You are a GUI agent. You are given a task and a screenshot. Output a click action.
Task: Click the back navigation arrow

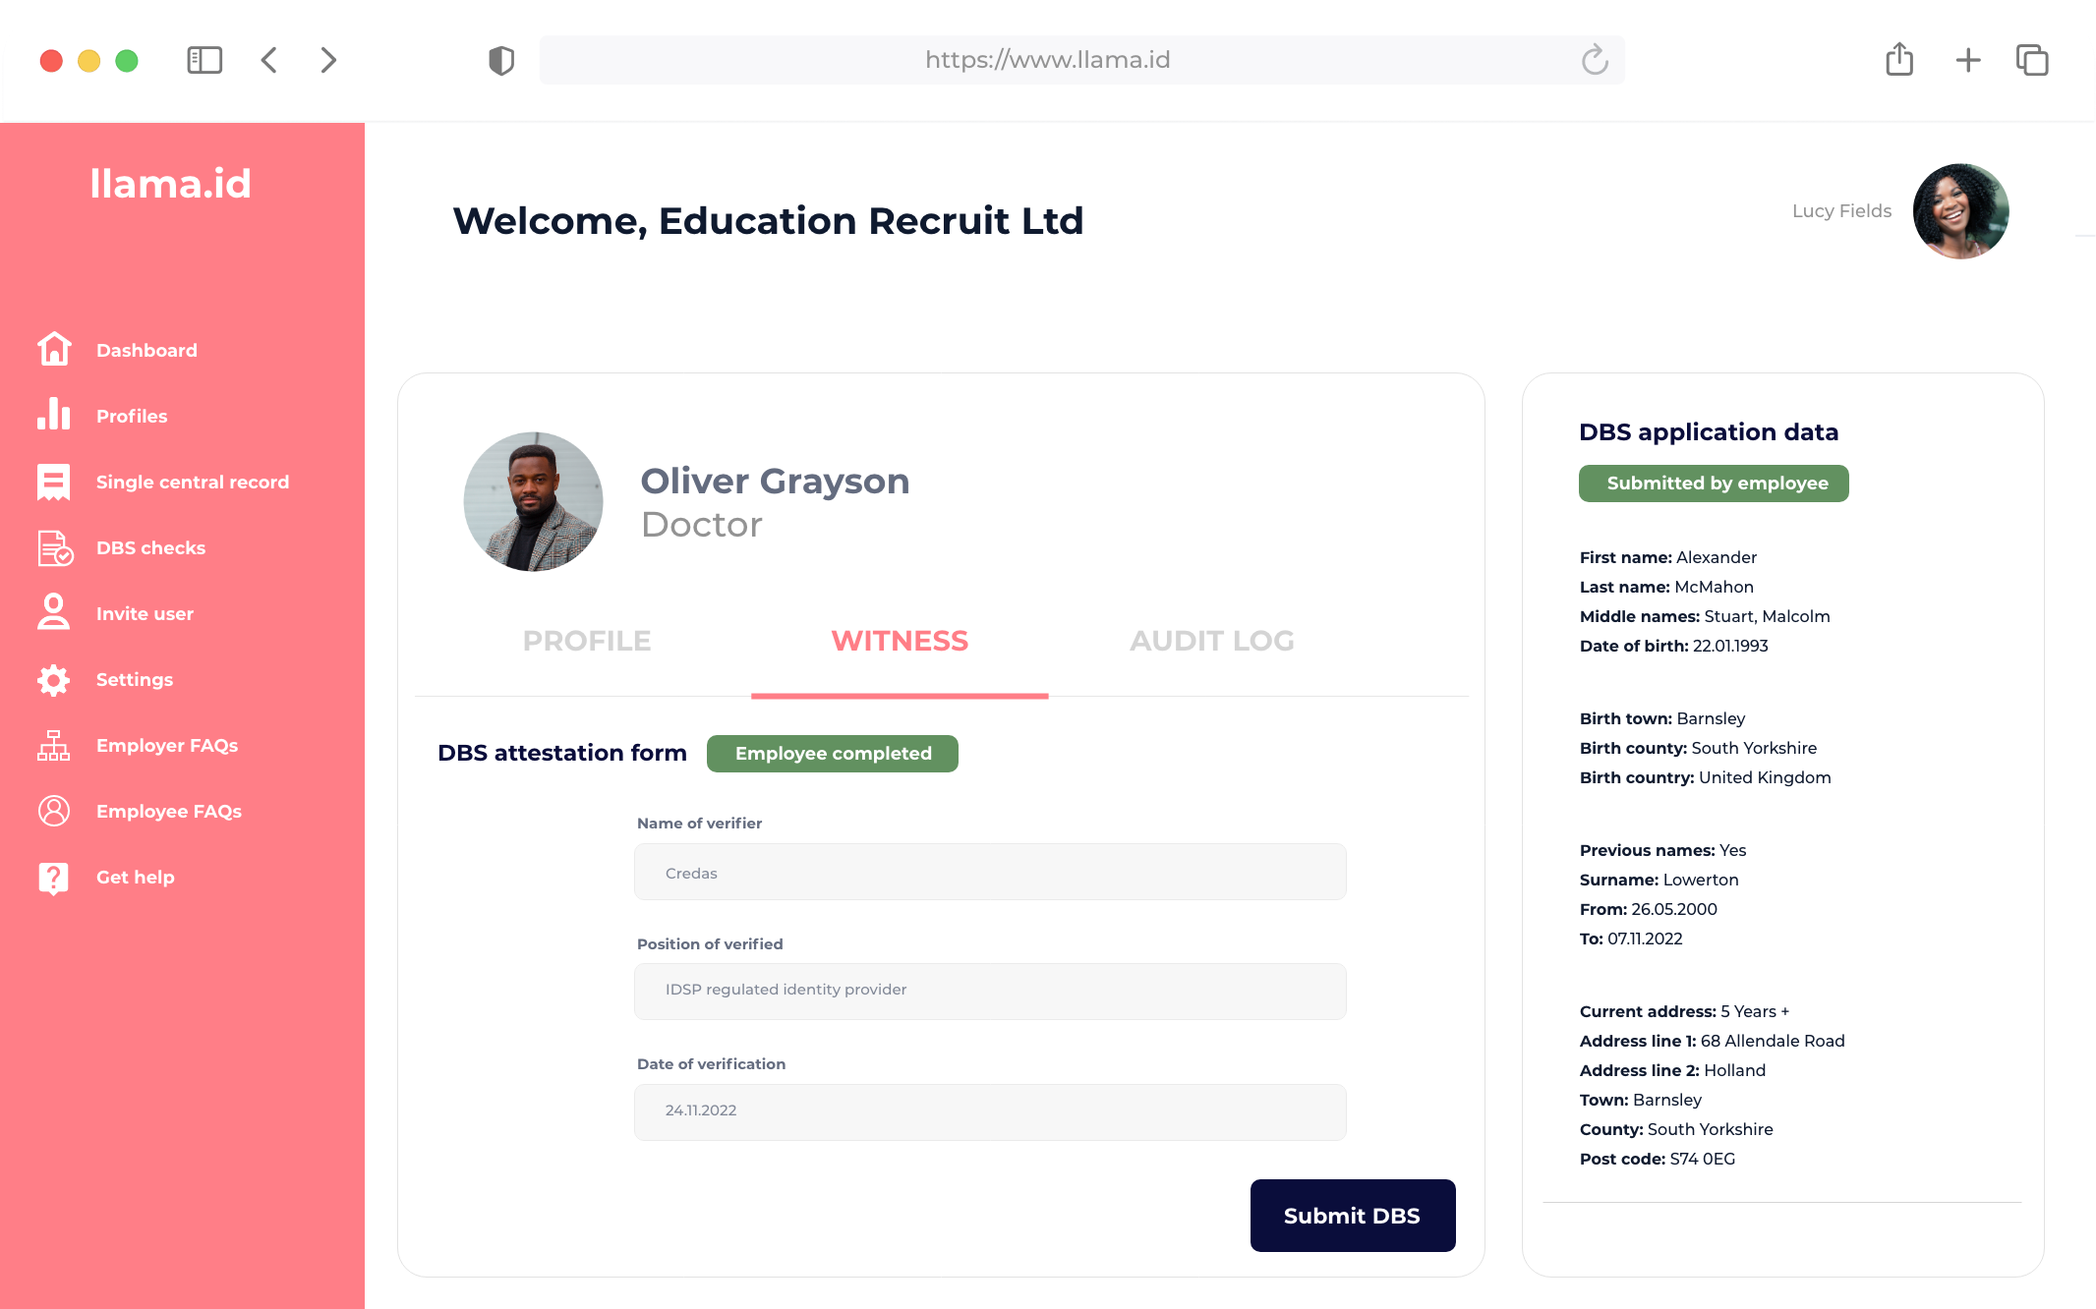269,60
